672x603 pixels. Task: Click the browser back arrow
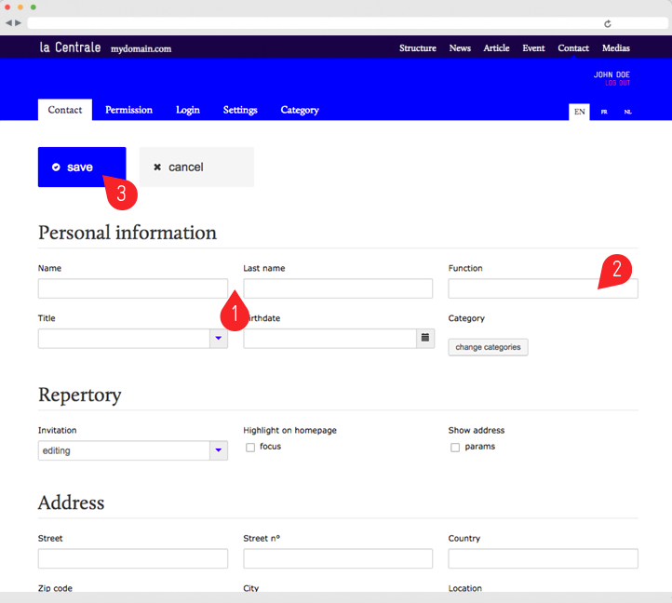point(8,22)
